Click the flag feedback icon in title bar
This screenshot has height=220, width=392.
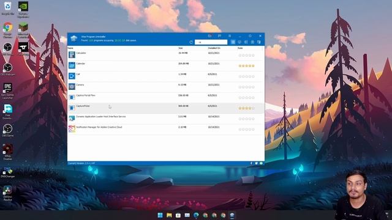(219, 36)
